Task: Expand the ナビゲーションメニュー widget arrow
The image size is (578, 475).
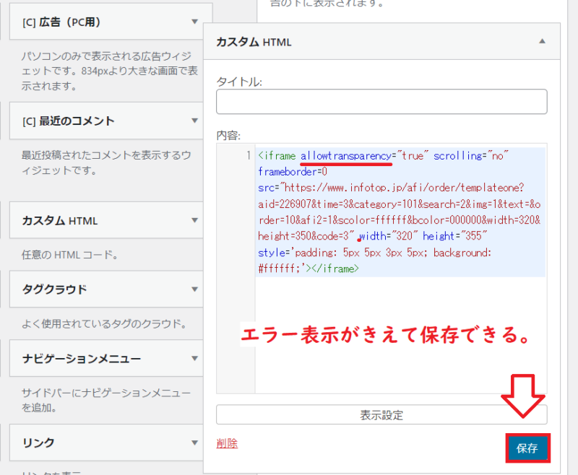Action: point(194,359)
